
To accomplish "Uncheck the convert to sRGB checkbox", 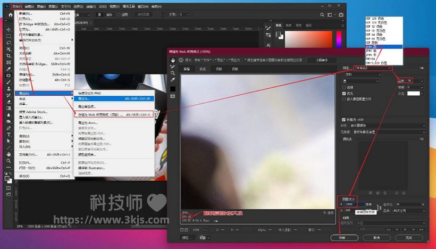I will 343,120.
